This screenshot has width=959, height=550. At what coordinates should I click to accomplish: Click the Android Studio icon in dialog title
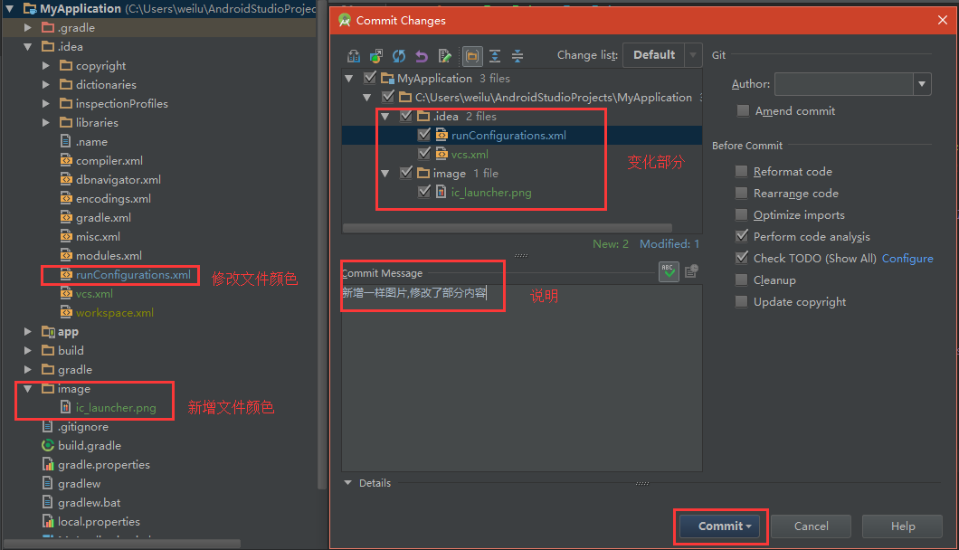(x=345, y=20)
